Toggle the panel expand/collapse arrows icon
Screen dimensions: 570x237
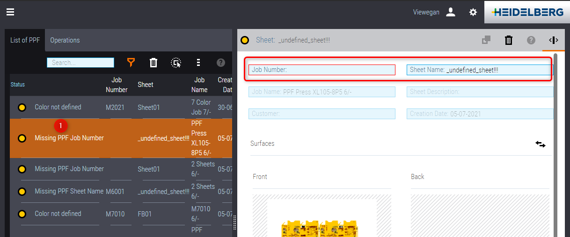click(554, 40)
